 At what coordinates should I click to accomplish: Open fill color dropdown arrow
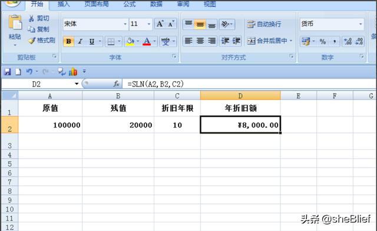coord(138,42)
